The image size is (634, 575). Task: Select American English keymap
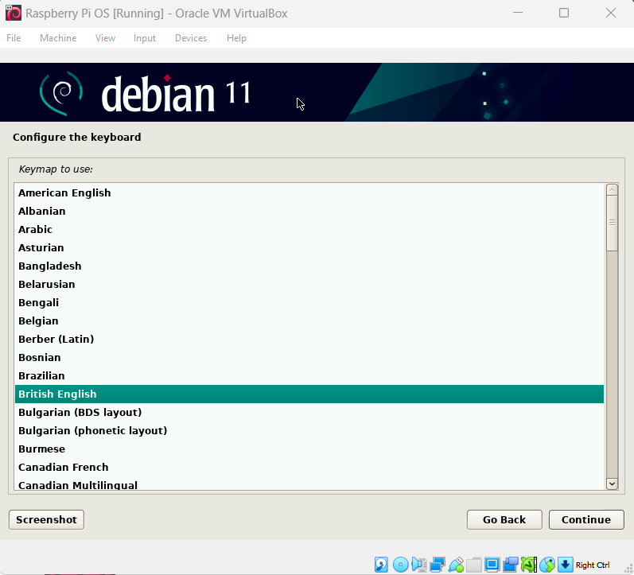[x=64, y=192]
